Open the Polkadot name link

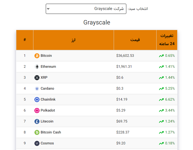48,110
